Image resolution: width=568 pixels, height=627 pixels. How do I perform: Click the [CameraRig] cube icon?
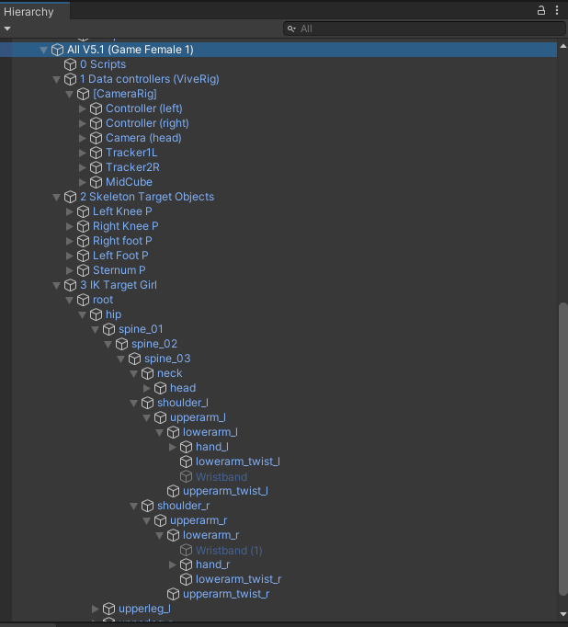[x=83, y=94]
